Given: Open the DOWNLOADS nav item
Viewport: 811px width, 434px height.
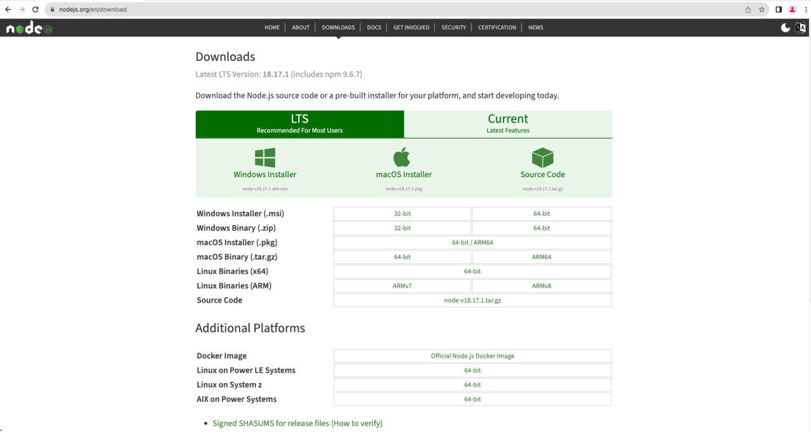Looking at the screenshot, I should (338, 27).
